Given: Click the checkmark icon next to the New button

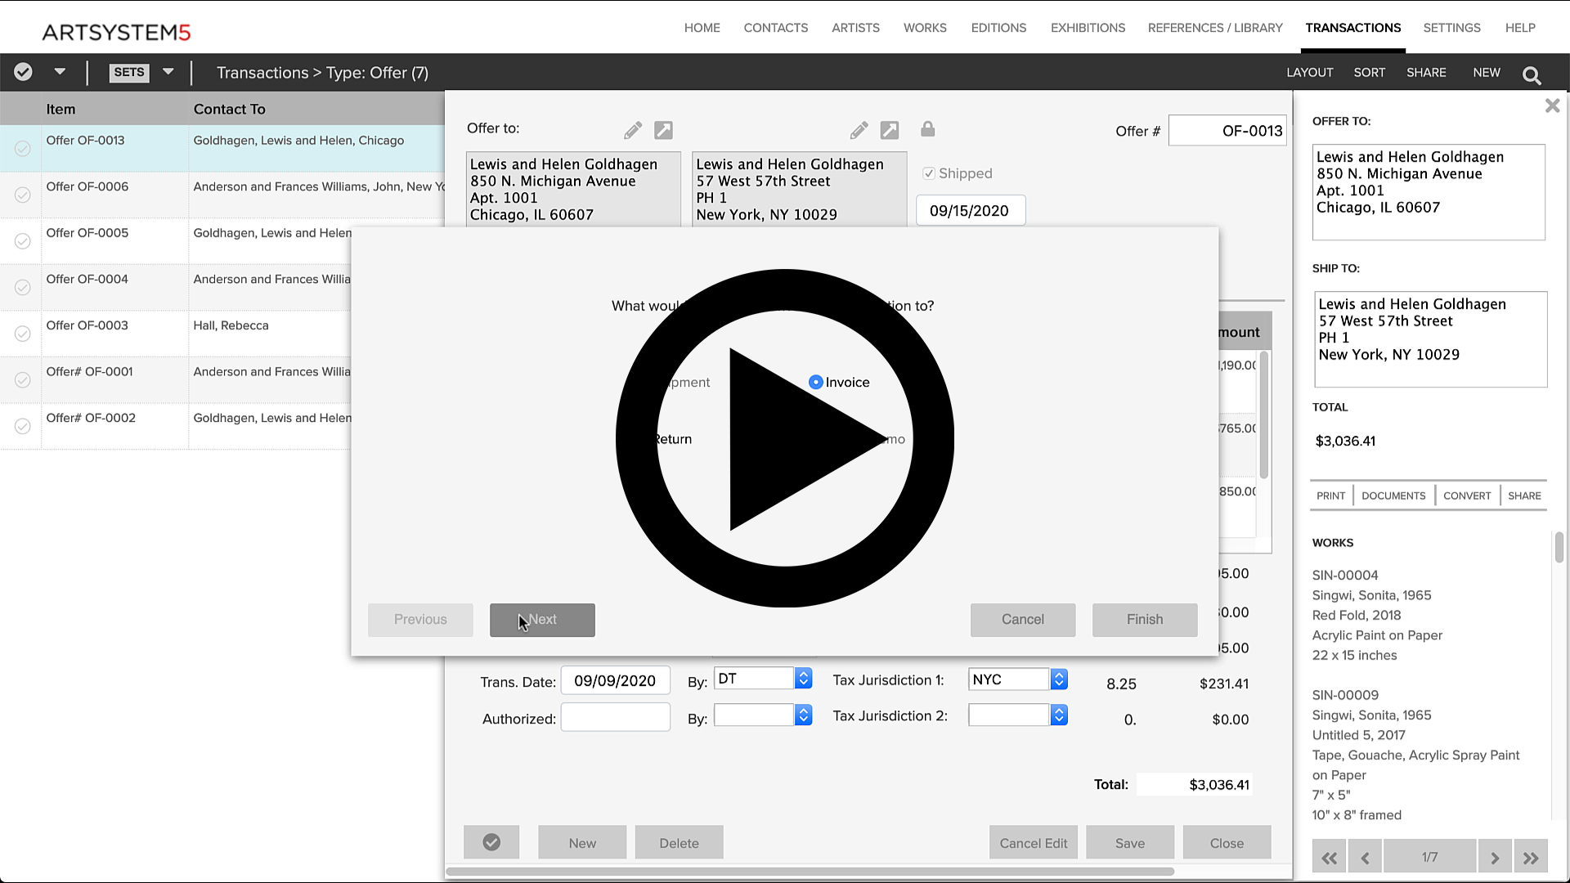Looking at the screenshot, I should click(x=491, y=842).
